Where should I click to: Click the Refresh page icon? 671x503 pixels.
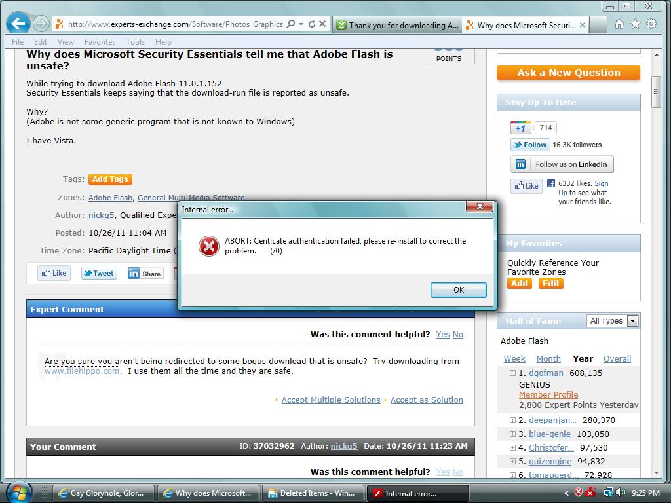click(312, 24)
